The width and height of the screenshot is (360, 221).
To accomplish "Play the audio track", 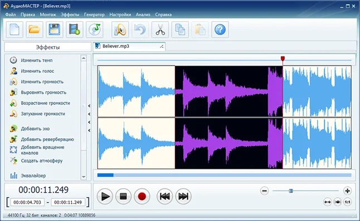I will tap(105, 197).
